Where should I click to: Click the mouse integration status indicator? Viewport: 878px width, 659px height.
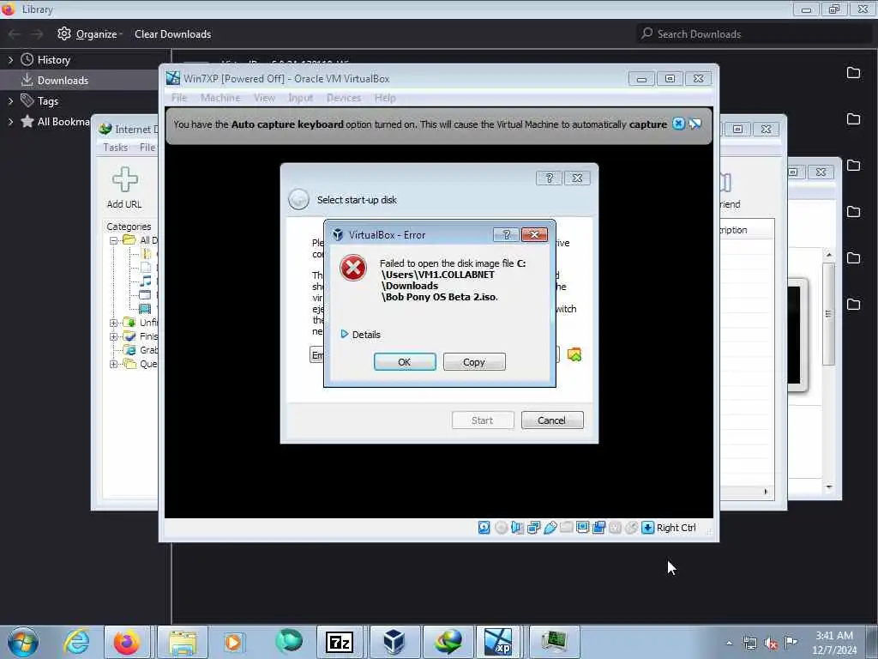point(631,528)
